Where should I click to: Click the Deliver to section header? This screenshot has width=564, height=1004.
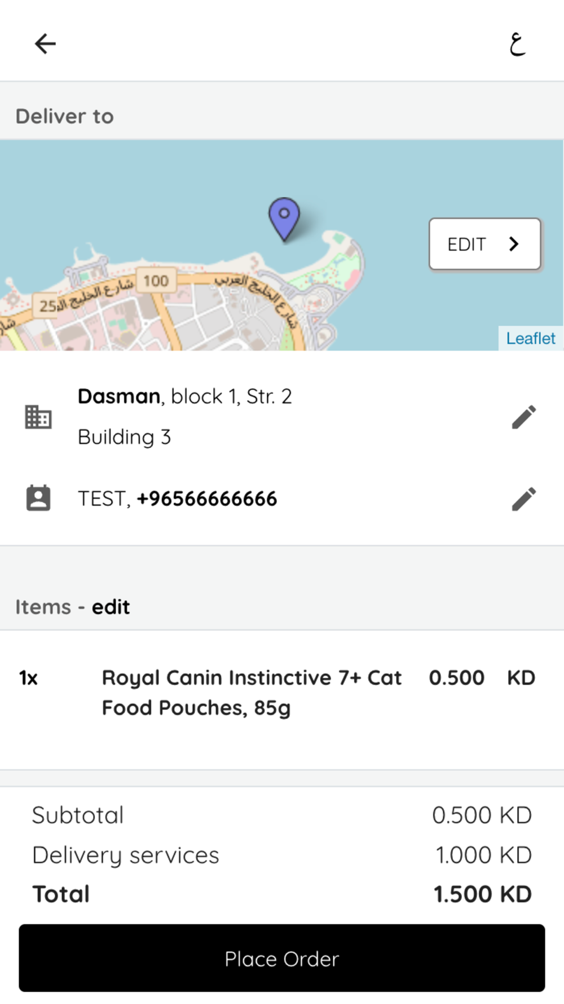coord(65,116)
